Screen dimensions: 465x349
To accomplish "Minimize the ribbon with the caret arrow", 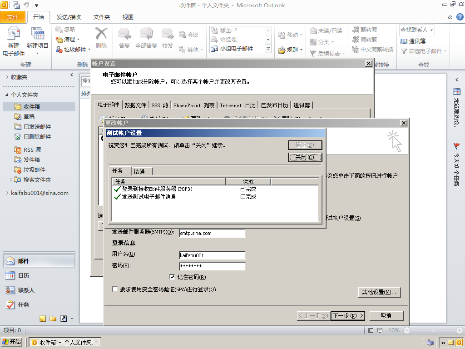I will pyautogui.click(x=450, y=17).
